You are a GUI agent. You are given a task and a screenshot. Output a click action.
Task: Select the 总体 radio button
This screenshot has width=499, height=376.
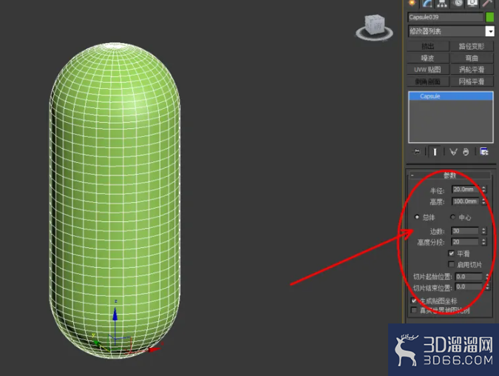417,217
